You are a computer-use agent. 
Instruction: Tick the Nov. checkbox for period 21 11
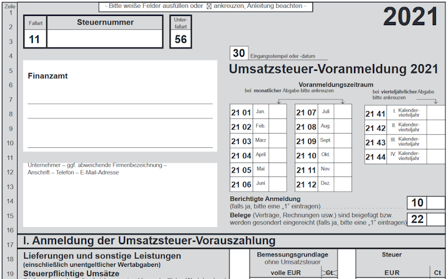(343, 170)
